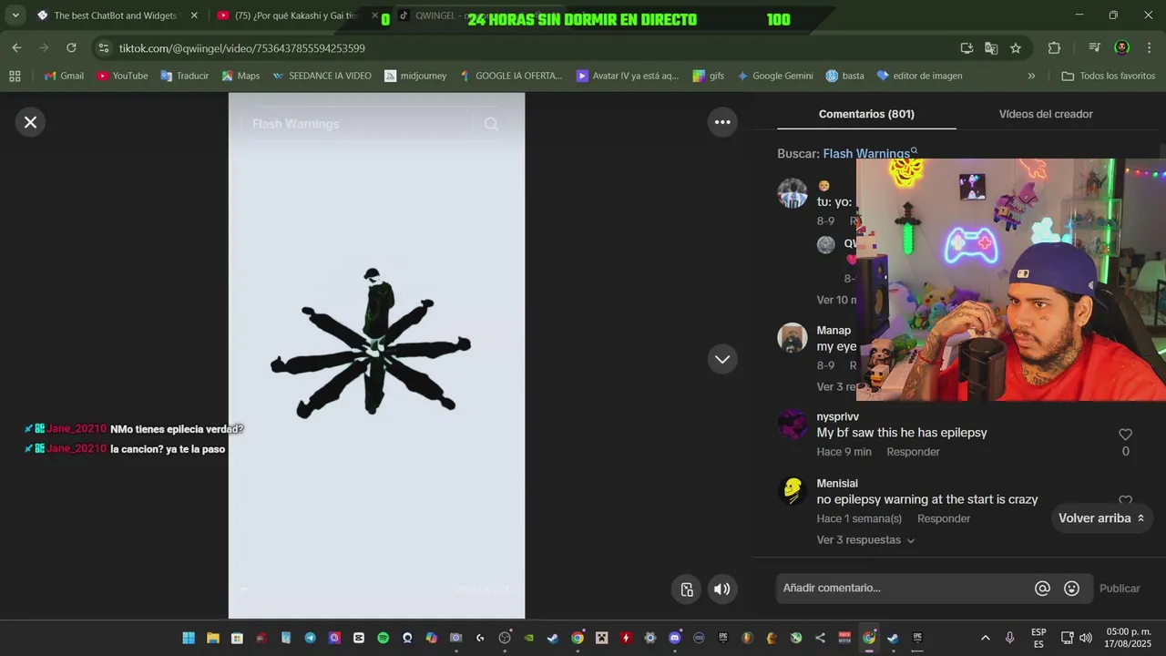This screenshot has width=1166, height=656.
Task: Open nysprivv's profile name
Action: (x=837, y=416)
